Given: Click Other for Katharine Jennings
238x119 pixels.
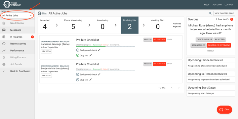Looking at the screenshot, I should [x=169, y=40].
